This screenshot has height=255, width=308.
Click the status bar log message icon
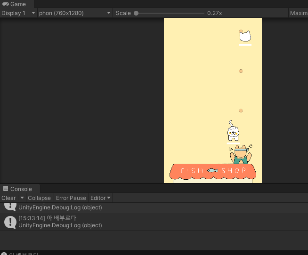point(4,254)
